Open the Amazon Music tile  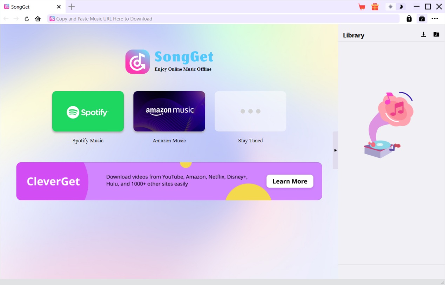(169, 111)
